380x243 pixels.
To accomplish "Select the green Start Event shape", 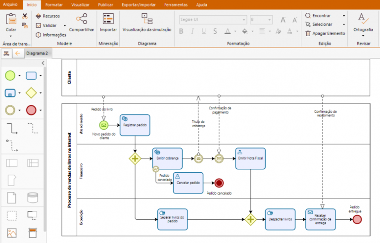I will (10, 76).
